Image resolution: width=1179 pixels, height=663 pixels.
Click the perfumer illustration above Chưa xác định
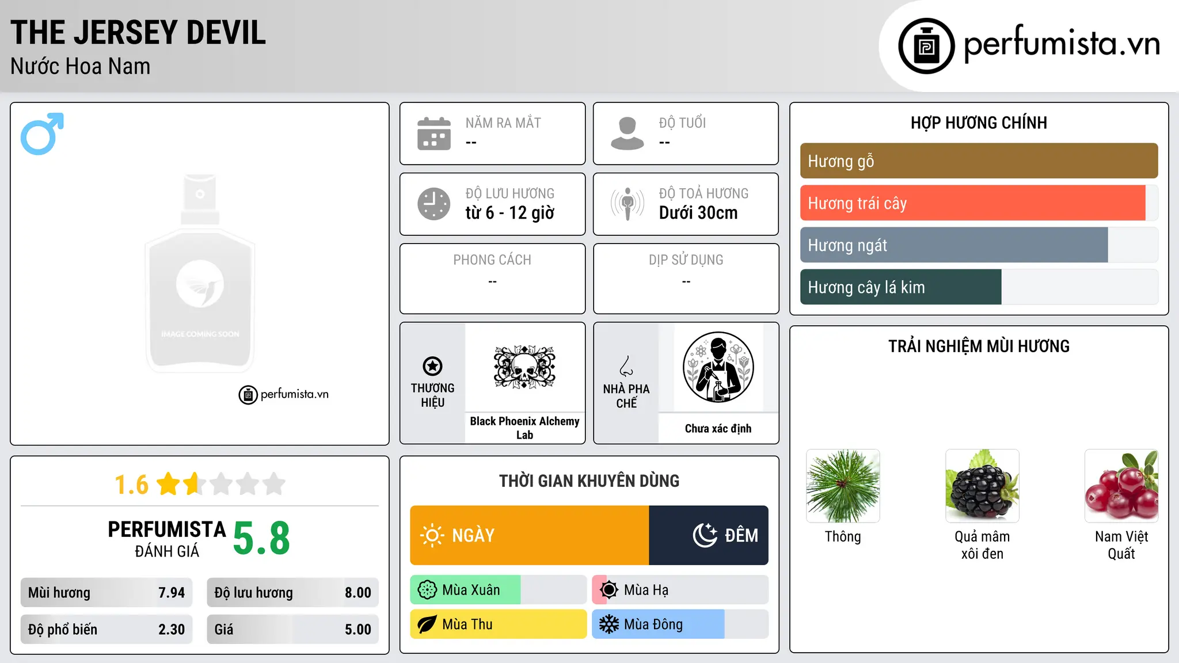click(x=718, y=367)
